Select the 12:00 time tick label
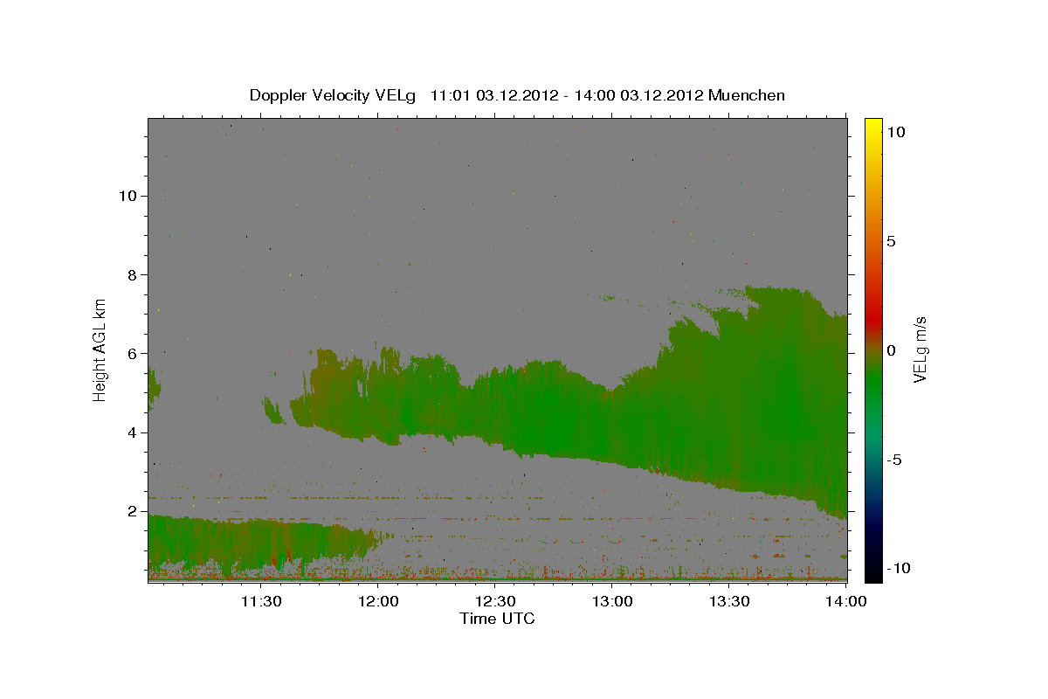Screen dimensions: 1048x699 (379, 601)
